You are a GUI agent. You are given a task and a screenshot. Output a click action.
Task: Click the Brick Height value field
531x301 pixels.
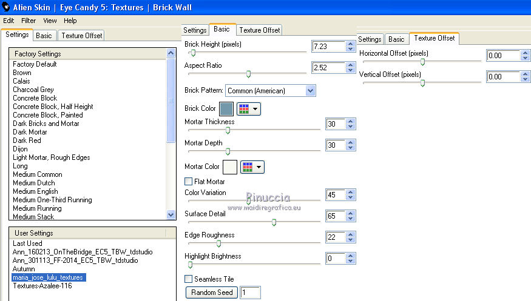[x=328, y=46]
